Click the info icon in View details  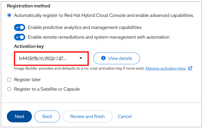coord(103,58)
